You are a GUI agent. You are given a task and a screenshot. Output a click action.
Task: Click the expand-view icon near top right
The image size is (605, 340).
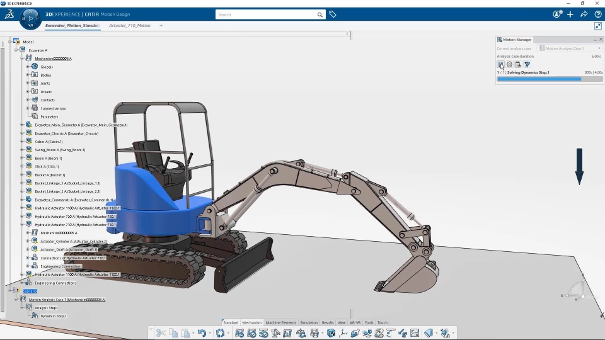point(597,26)
